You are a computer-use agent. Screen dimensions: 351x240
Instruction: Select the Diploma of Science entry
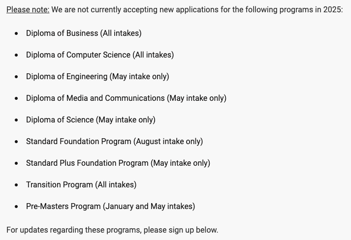click(x=91, y=120)
